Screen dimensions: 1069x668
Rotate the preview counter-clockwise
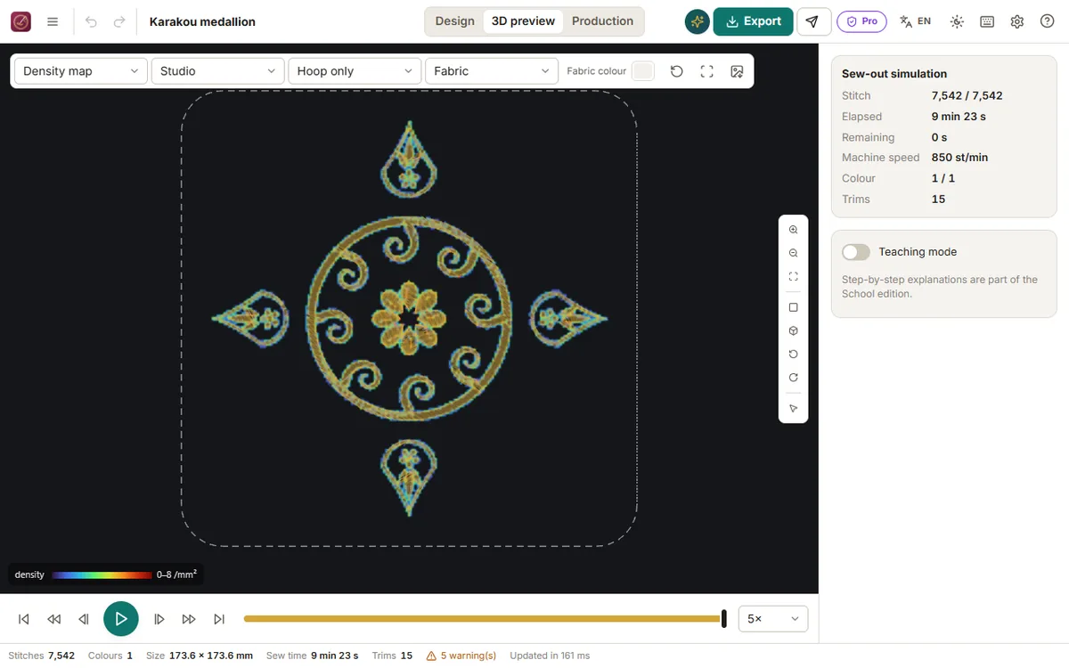click(794, 354)
